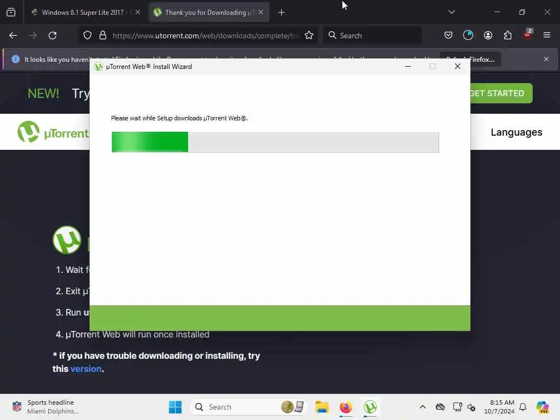Viewport: 560px width, 420px height.
Task: Click the µTorrent logo in page header
Action: click(x=53, y=132)
